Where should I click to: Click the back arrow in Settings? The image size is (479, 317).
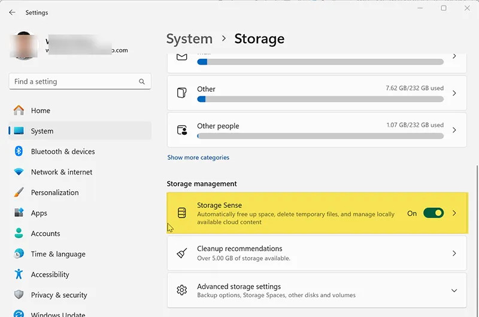pos(13,13)
